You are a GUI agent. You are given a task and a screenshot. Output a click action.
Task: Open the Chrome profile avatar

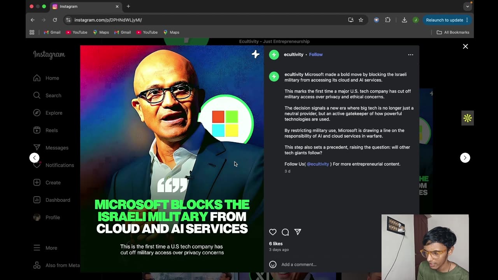(416, 20)
